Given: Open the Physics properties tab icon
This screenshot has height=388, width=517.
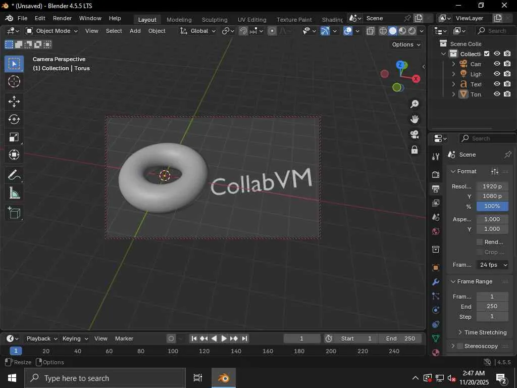Looking at the screenshot, I should pyautogui.click(x=436, y=310).
